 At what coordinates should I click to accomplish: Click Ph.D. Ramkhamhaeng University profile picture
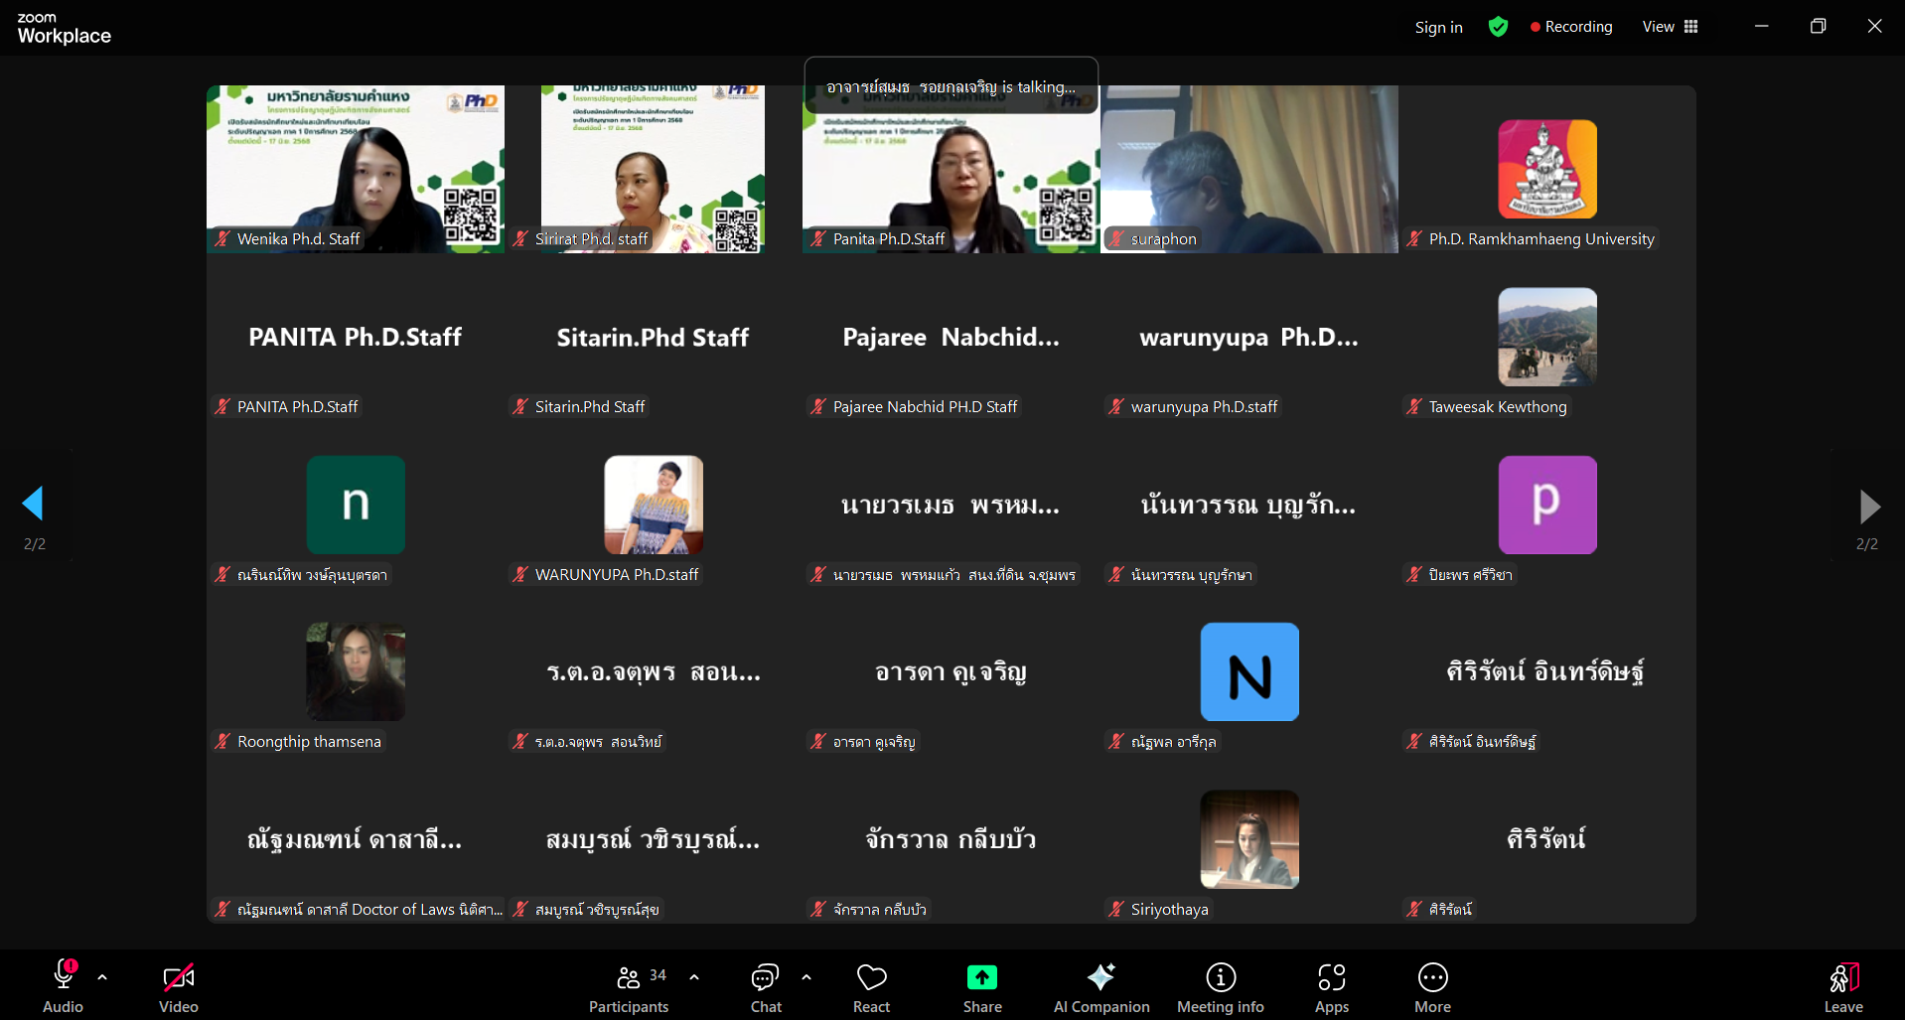[1547, 169]
